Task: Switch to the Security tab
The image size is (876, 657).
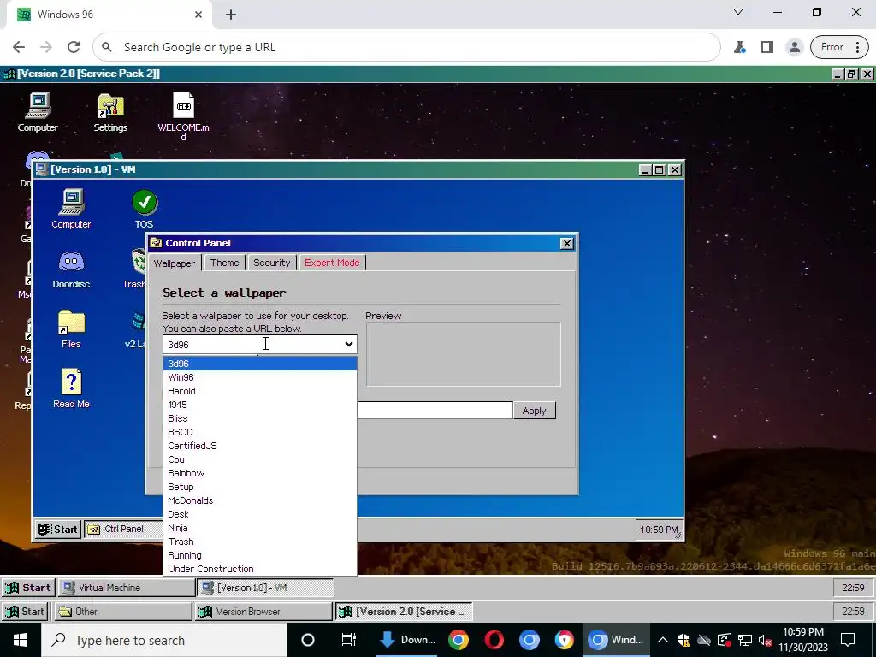Action: tap(271, 263)
